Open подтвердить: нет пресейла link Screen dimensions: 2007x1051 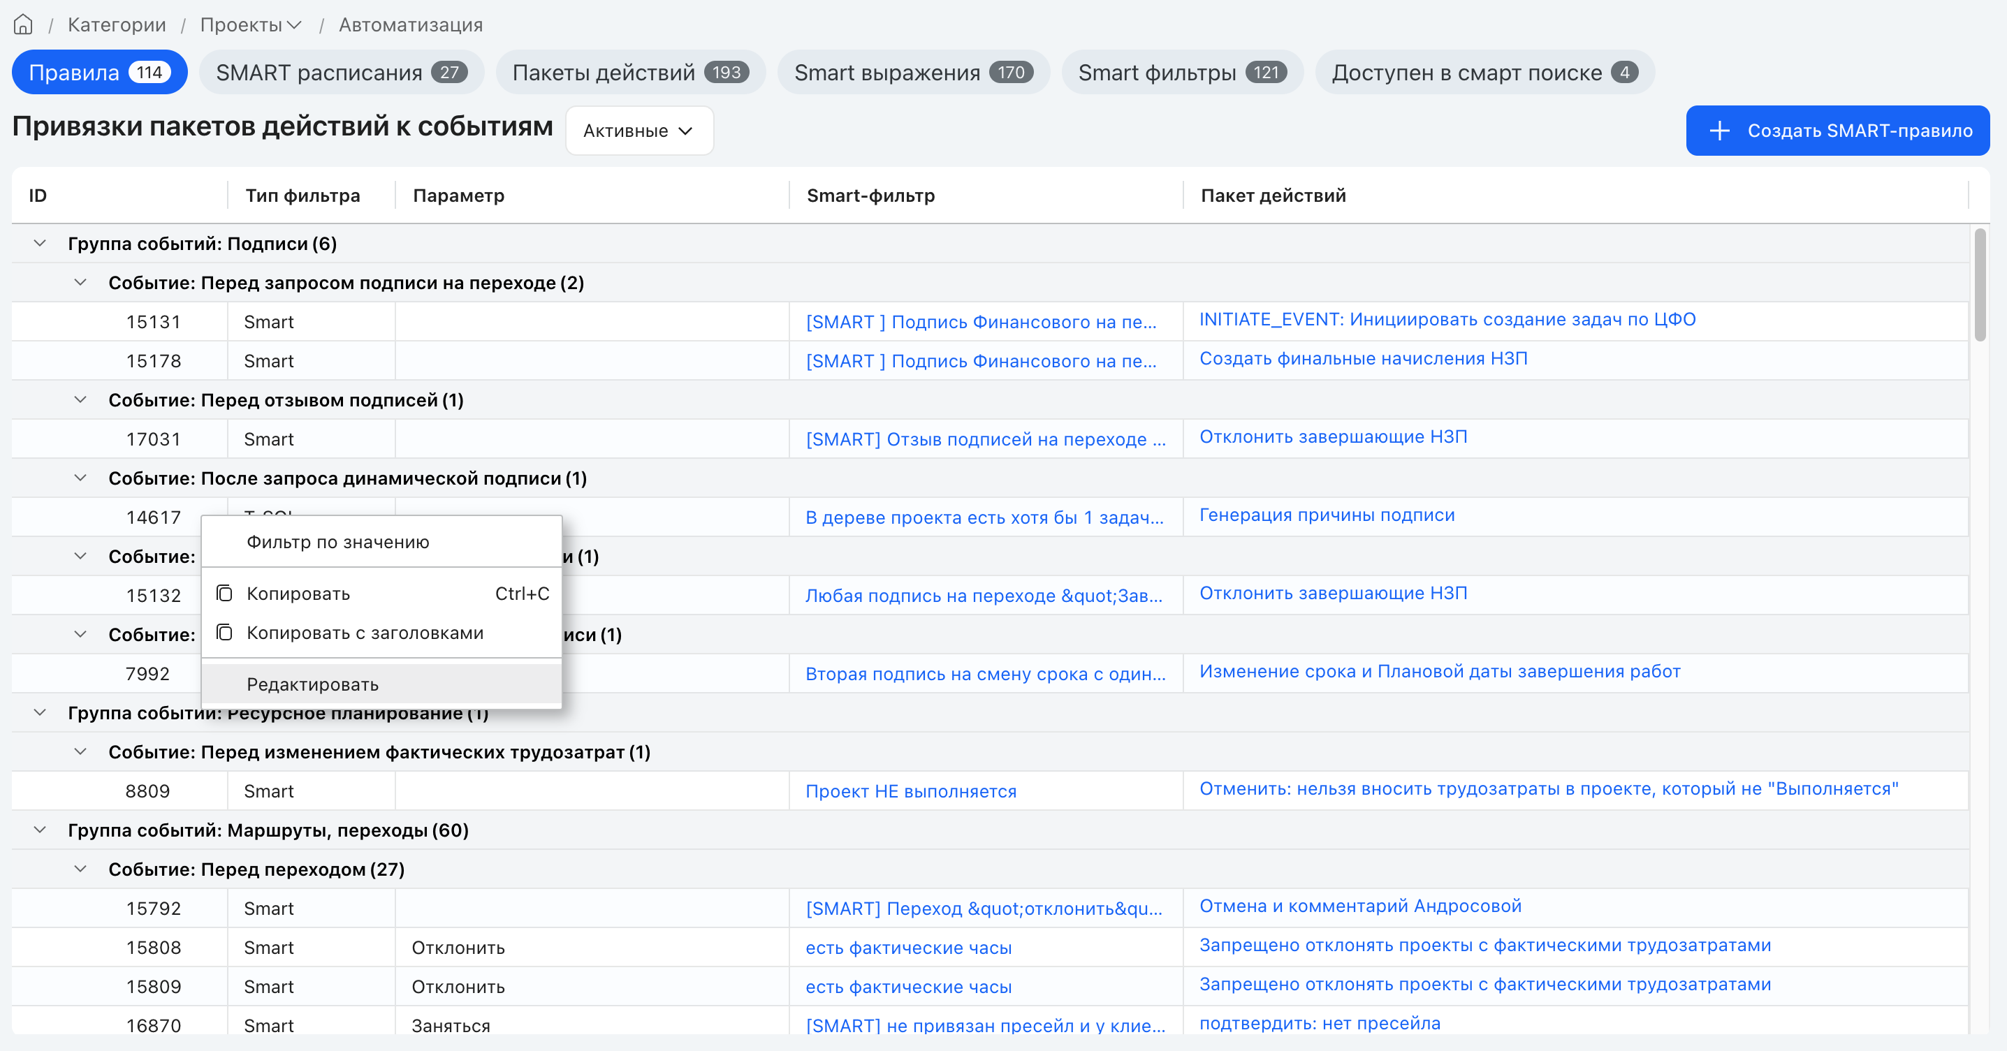1320,1024
